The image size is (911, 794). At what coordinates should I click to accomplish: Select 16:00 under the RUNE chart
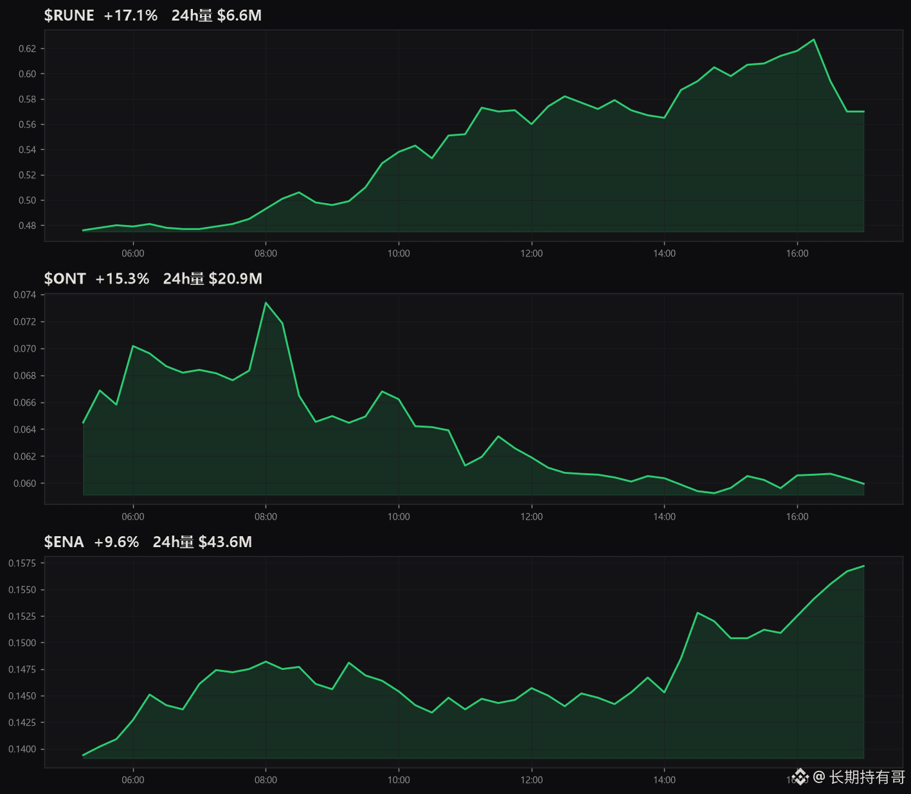[x=797, y=253]
